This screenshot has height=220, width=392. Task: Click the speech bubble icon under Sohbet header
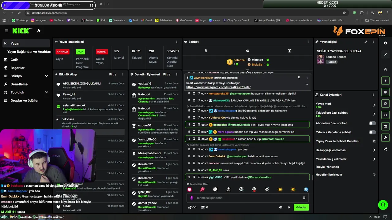tap(247, 51)
